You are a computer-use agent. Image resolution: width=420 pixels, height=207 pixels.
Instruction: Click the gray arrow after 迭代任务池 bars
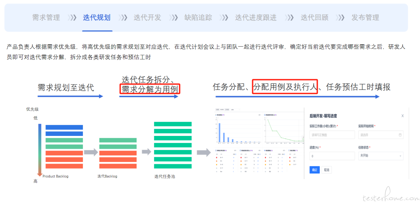203,152
